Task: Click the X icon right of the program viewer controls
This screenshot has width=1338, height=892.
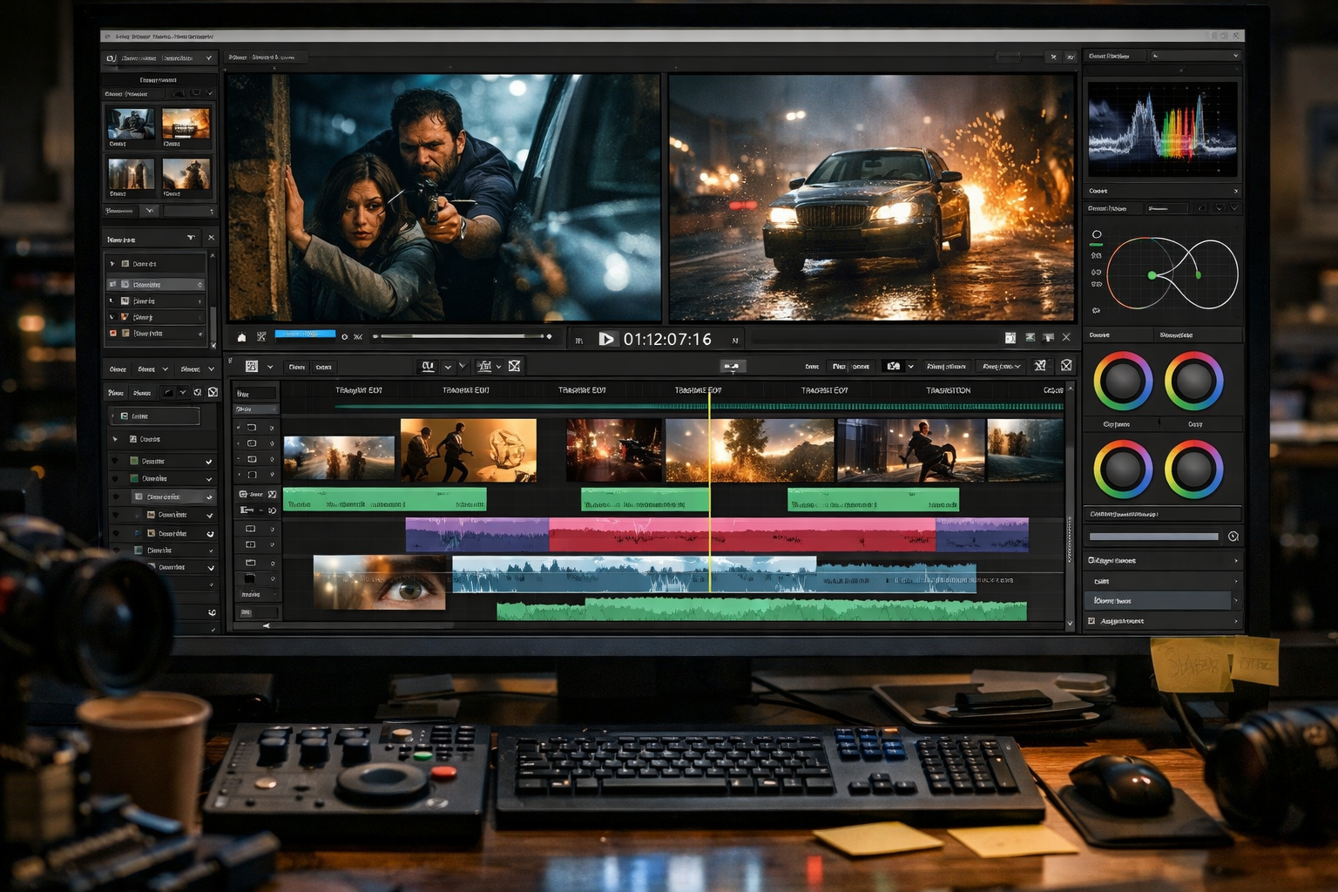Action: tap(1066, 337)
